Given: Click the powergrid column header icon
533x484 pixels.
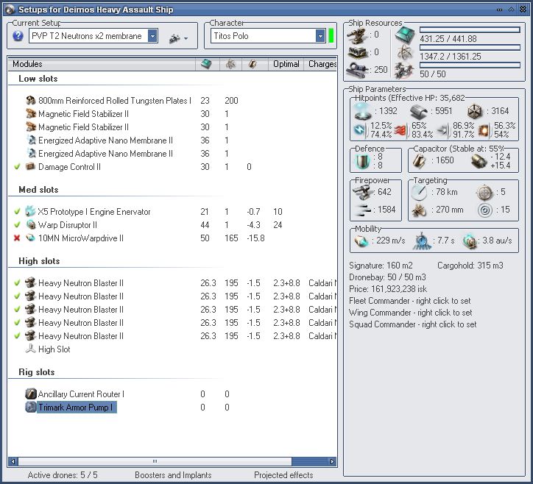Looking at the screenshot, I should 230,63.
